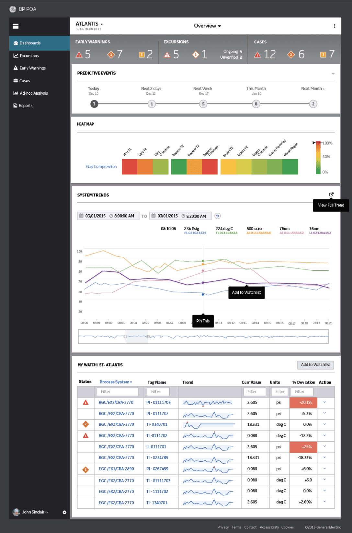Open the ATLANTIS site dropdown

(x=89, y=24)
